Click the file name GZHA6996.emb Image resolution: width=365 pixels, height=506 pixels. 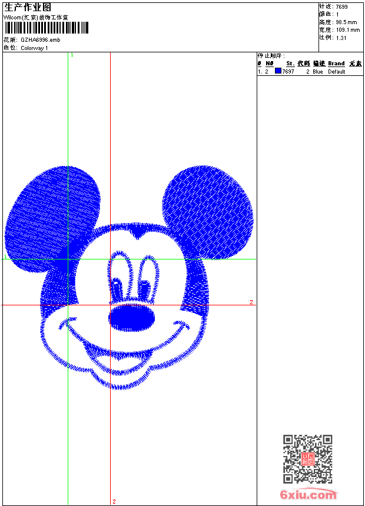40,40
